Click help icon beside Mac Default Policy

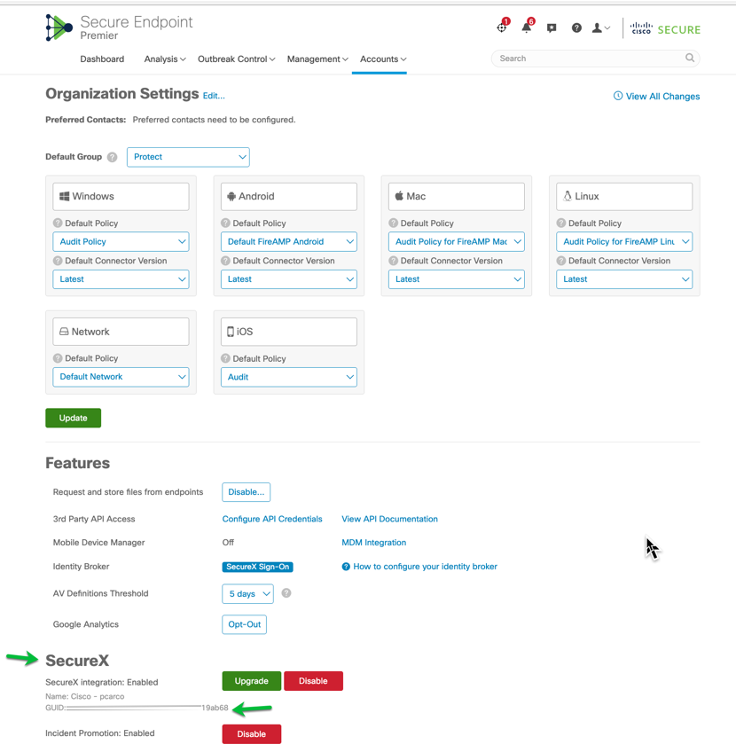(x=393, y=223)
